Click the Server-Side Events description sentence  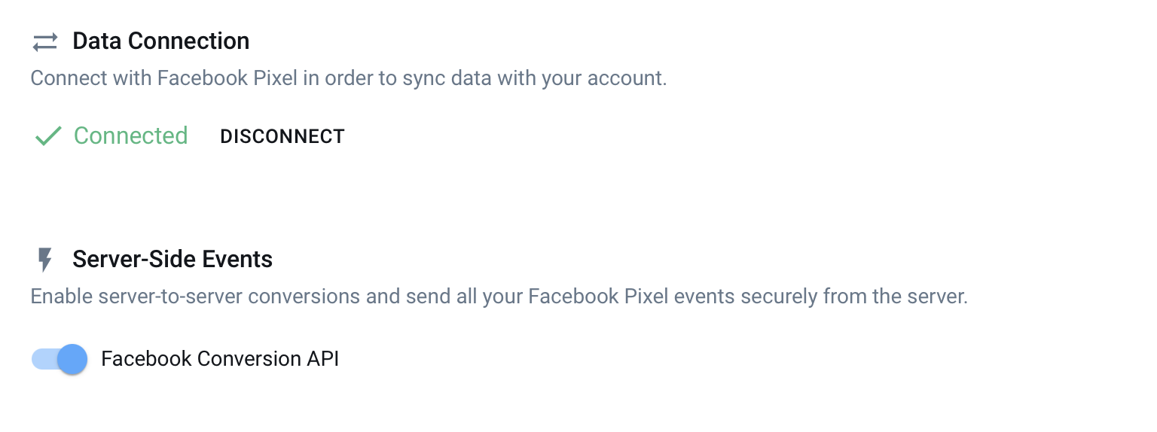pyautogui.click(x=499, y=297)
